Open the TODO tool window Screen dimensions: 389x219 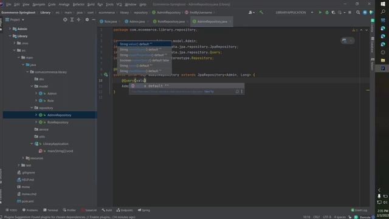(12, 210)
